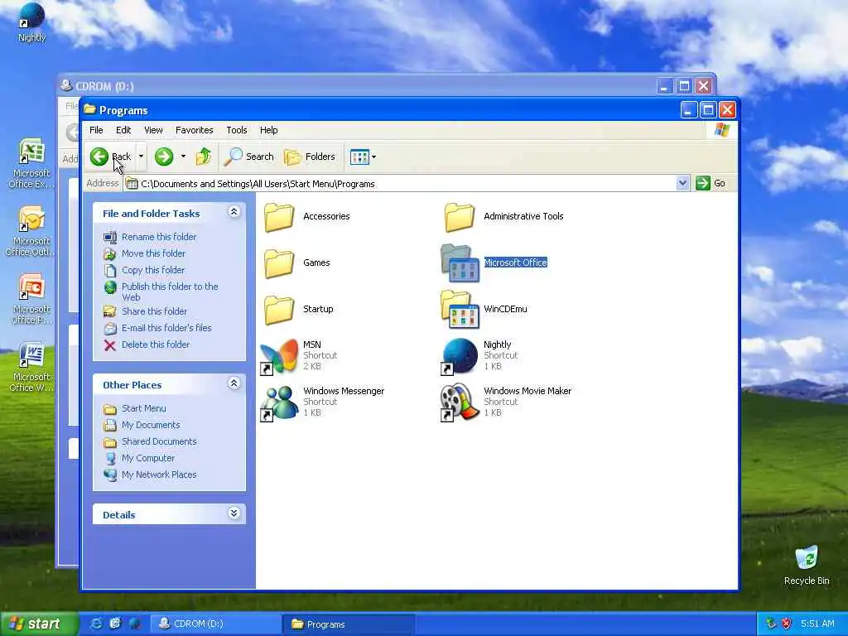The height and width of the screenshot is (636, 848).
Task: Select the MSN shortcut icon
Action: coord(279,356)
